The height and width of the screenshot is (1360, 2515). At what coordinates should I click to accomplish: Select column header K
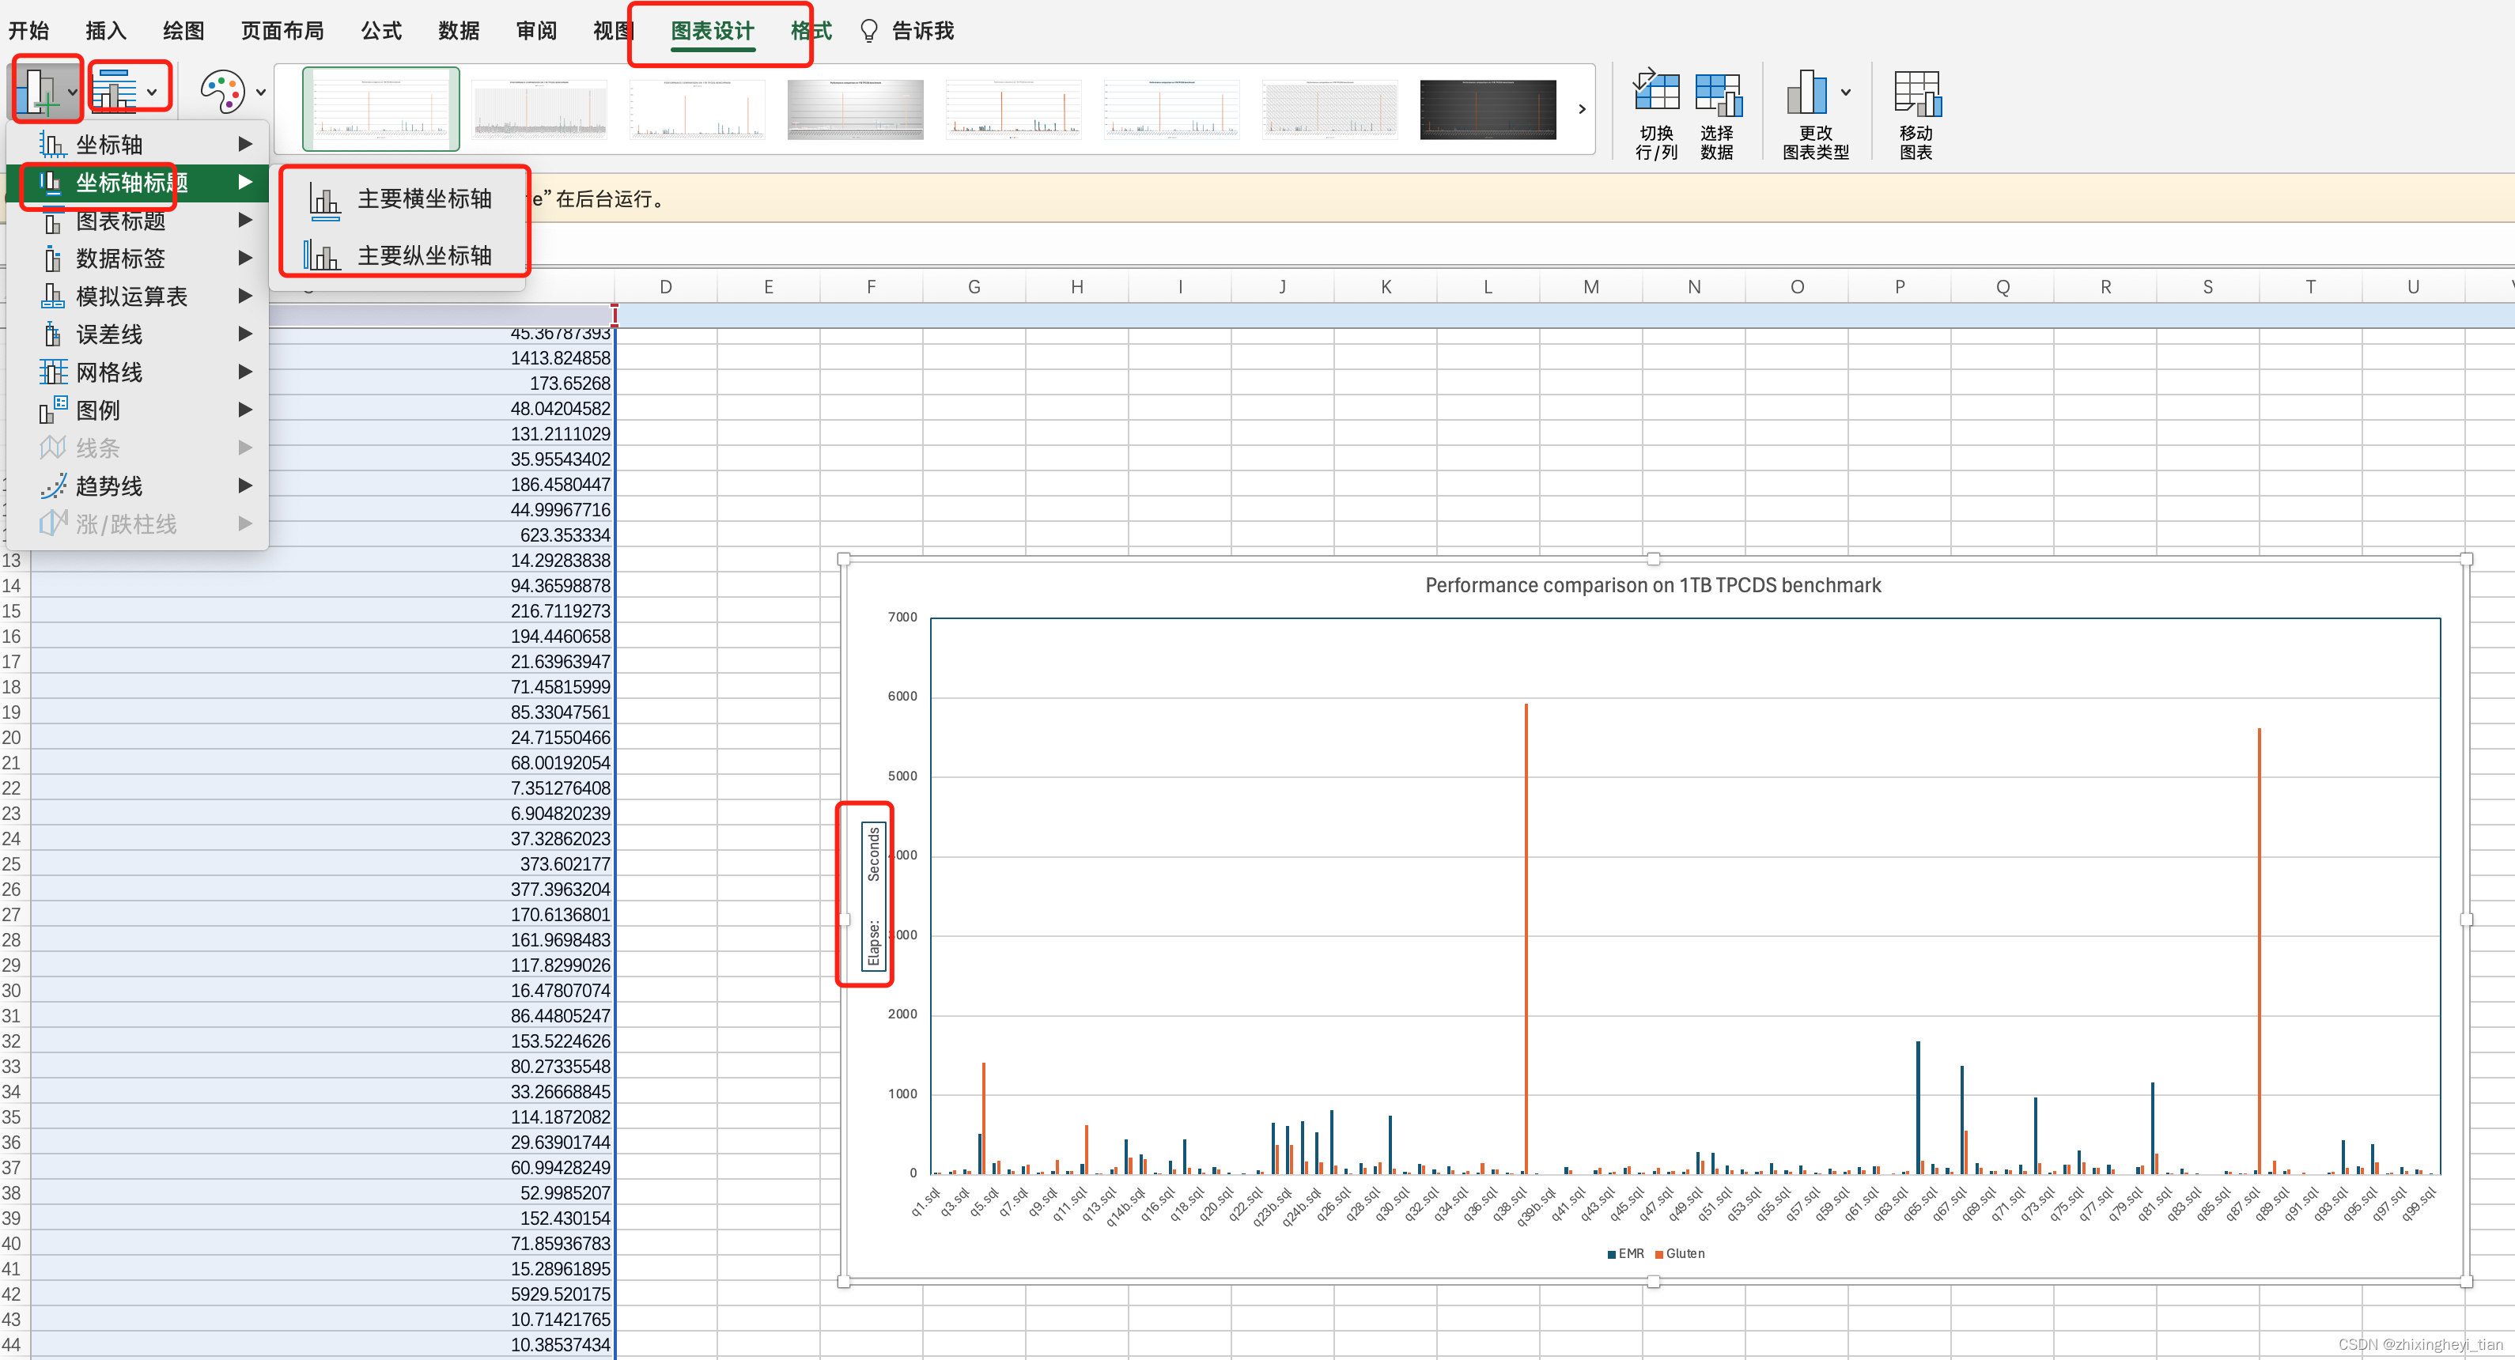[1386, 287]
